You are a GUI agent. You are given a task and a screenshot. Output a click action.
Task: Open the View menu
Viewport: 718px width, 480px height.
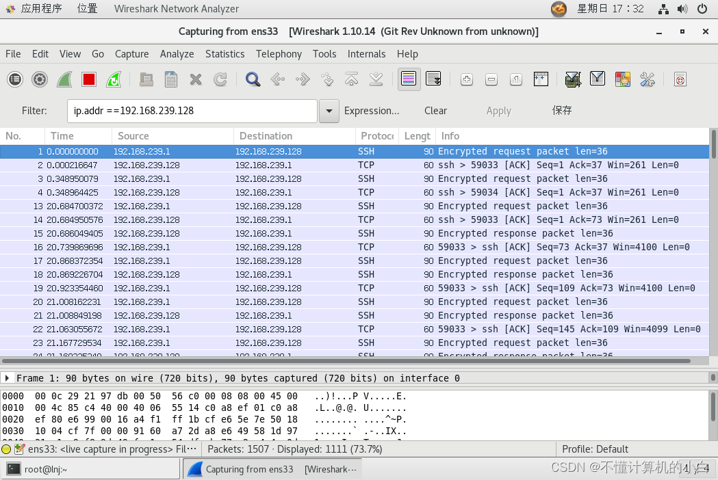click(70, 54)
